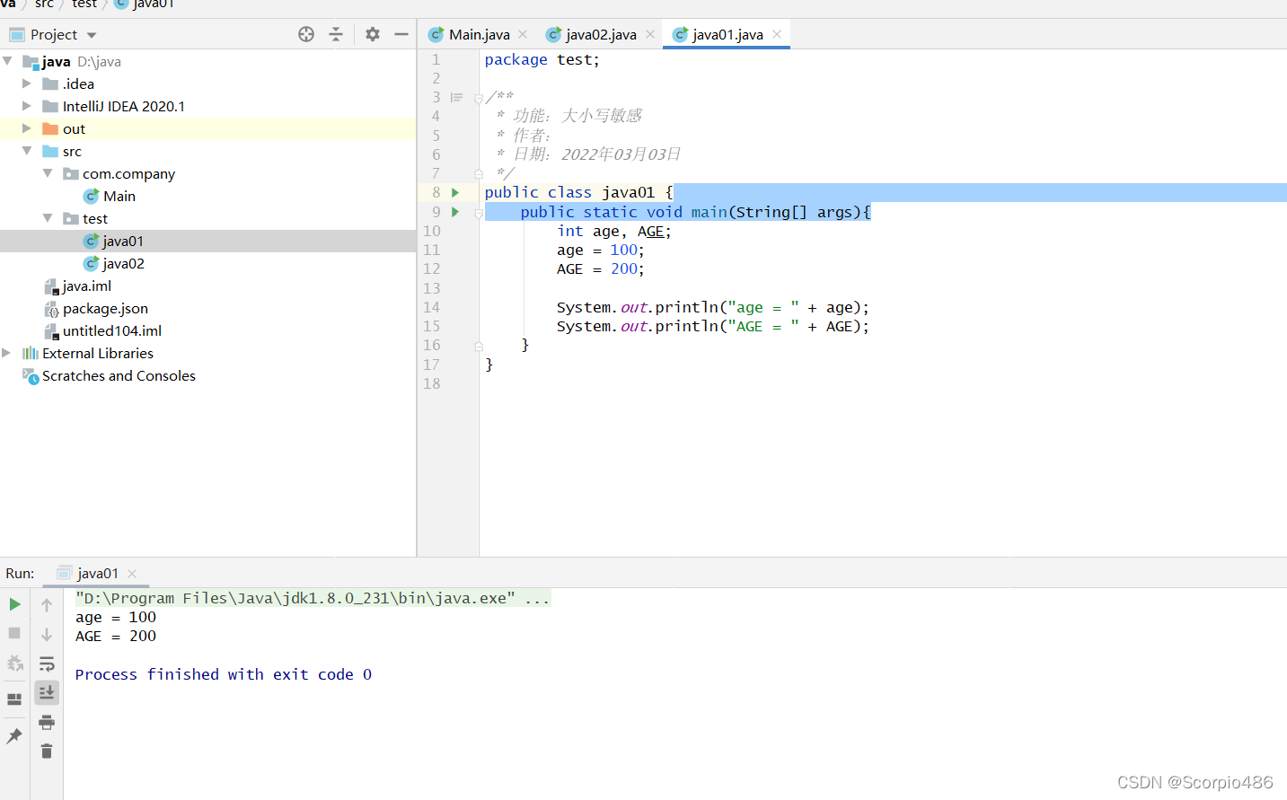
Task: Expand External Libraries
Action: tap(7, 353)
